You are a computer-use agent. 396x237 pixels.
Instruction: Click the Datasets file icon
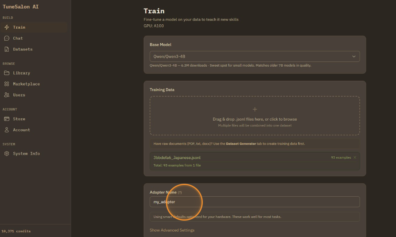click(7, 49)
